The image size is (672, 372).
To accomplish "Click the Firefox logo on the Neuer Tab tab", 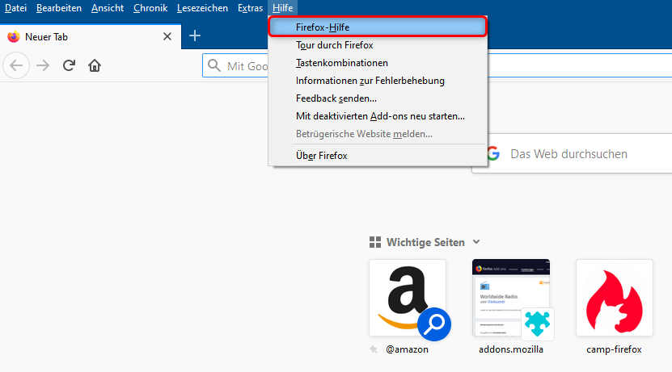I will coord(13,37).
